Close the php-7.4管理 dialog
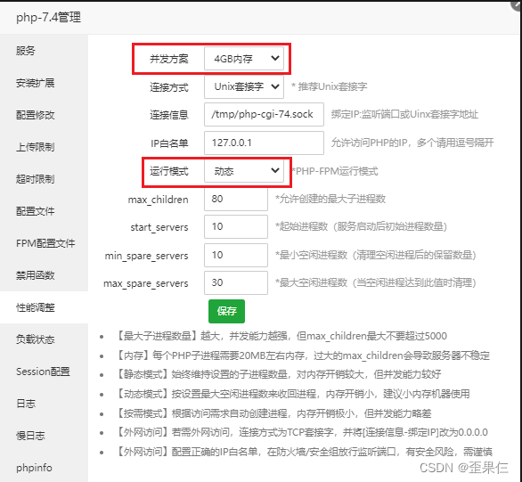 (516, 5)
